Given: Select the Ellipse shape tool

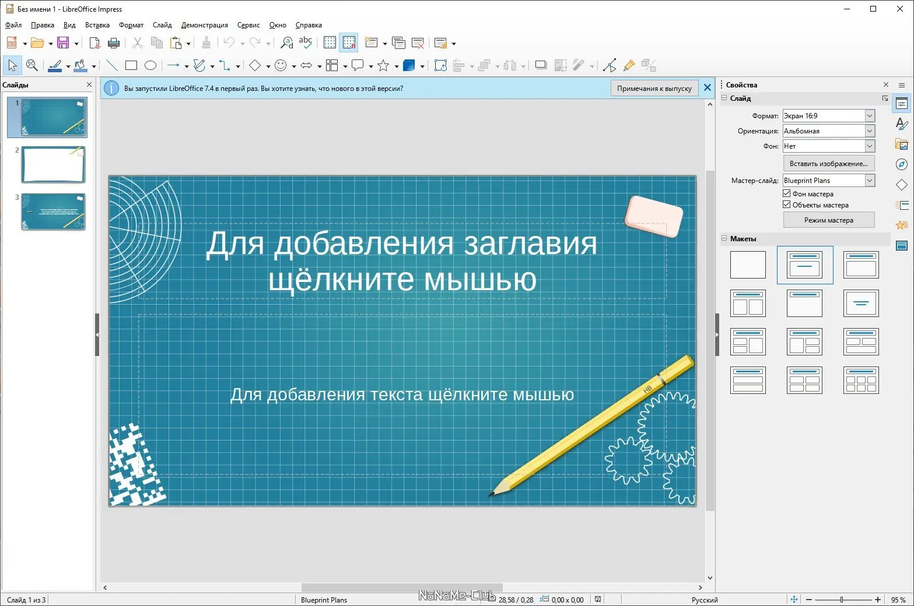Looking at the screenshot, I should 150,65.
